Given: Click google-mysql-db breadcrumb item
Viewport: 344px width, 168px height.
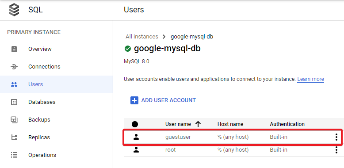Looking at the screenshot, I should tap(192, 37).
